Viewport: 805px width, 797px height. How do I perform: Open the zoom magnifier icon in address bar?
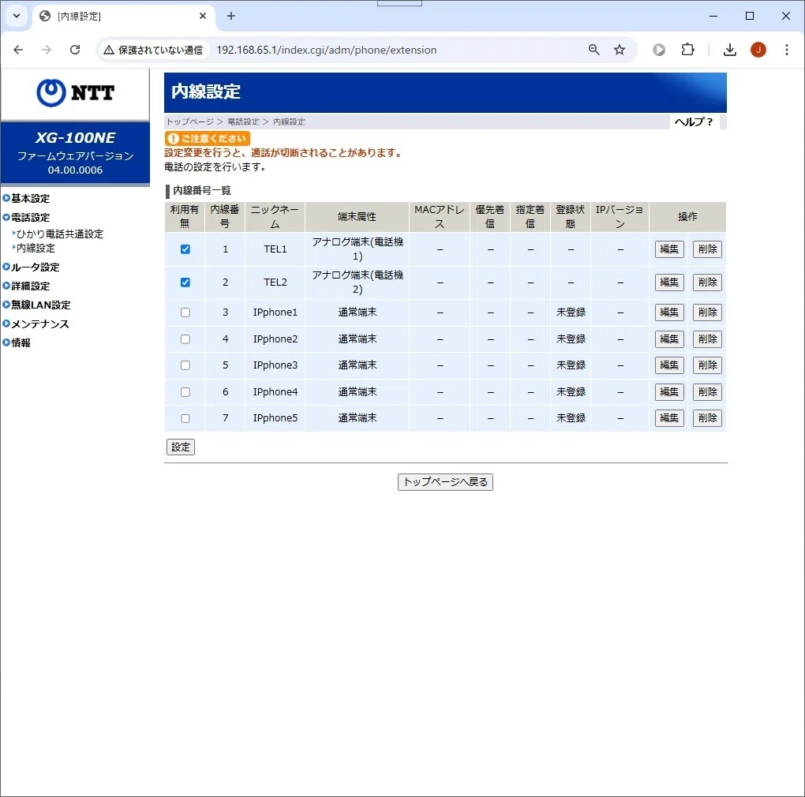pos(594,50)
